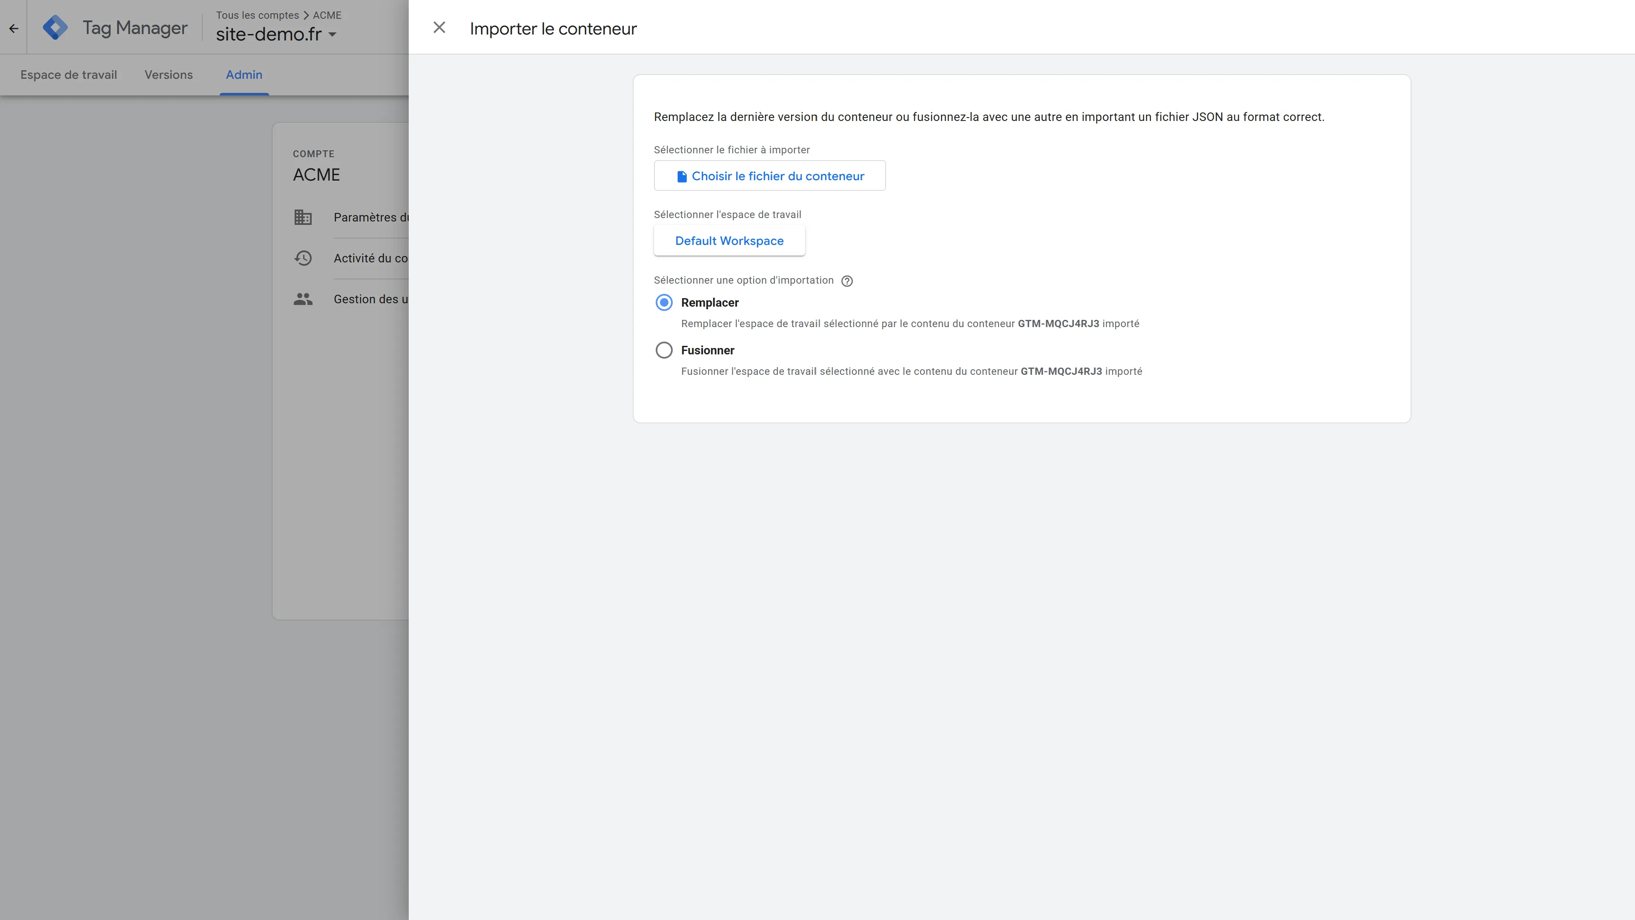
Task: Click Tous les comptes in the breadcrumb
Action: click(256, 14)
